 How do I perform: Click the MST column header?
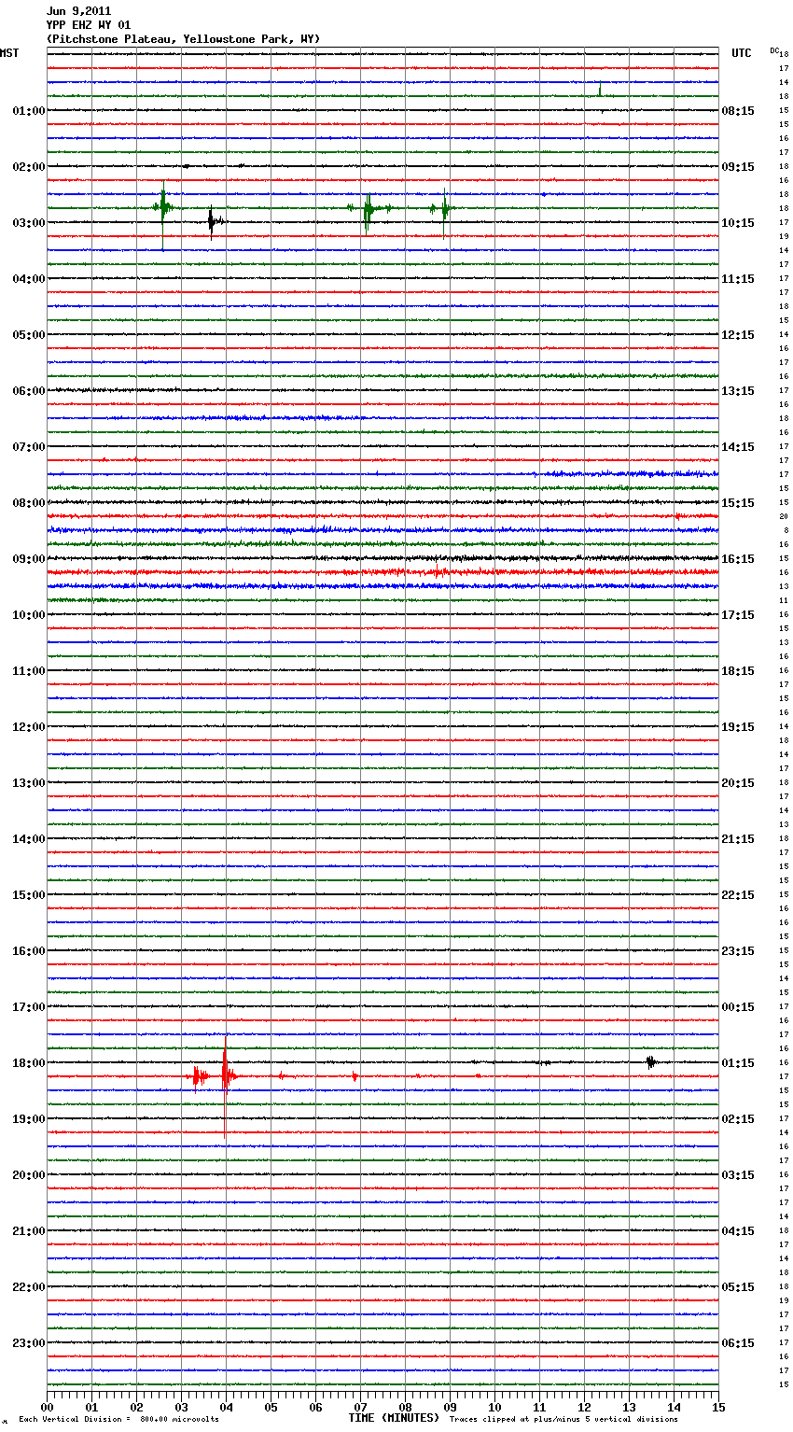click(9, 53)
